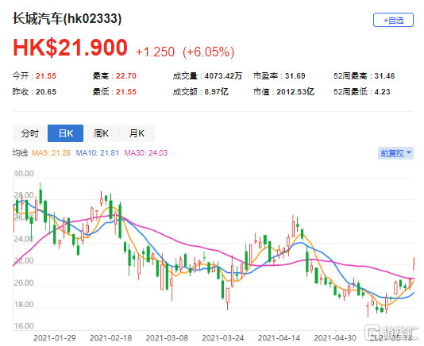Click the 2021-01-29 date axis label
The width and height of the screenshot is (424, 346).
pos(55,338)
